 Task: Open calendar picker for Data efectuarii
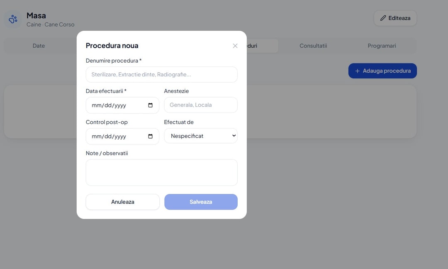pos(150,105)
